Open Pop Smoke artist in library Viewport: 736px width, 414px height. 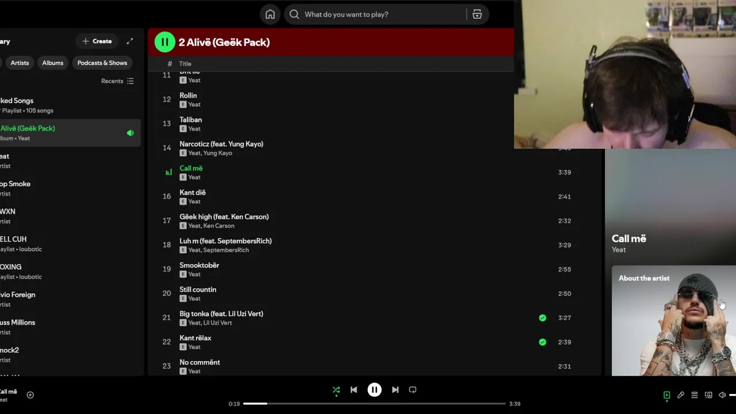tap(69, 189)
